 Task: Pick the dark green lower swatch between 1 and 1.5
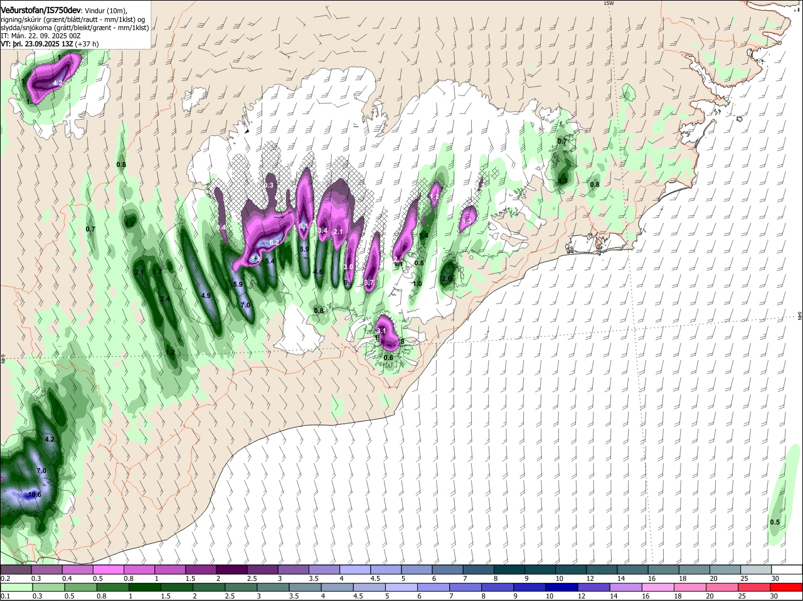[144, 588]
